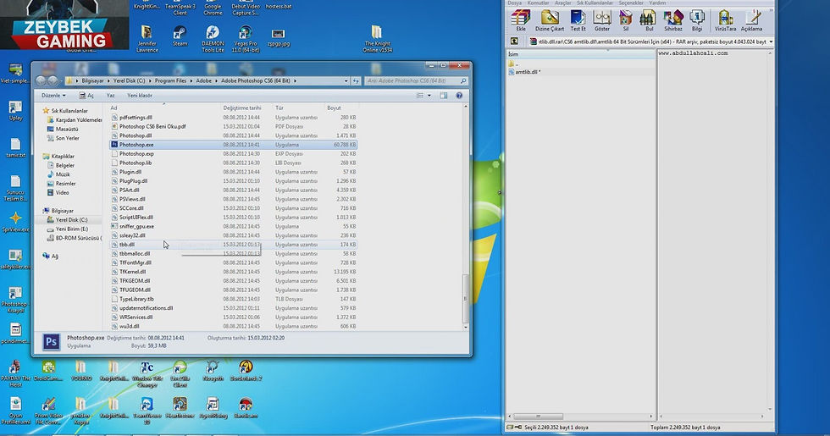Select the Uplay desktop icon
This screenshot has width=830, height=436.
(x=15, y=111)
